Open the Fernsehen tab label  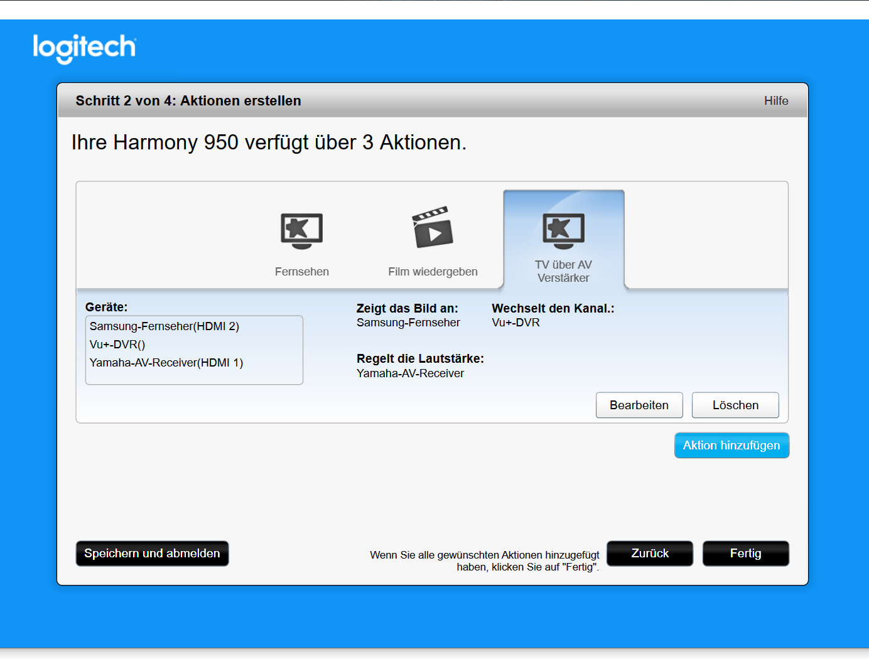point(302,272)
